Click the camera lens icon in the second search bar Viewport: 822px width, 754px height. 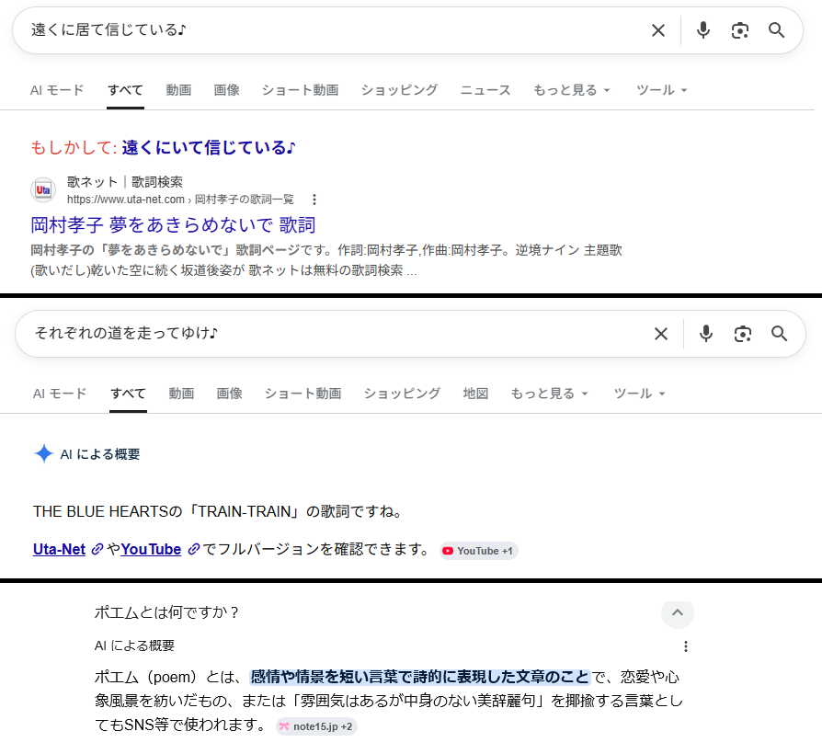[743, 334]
